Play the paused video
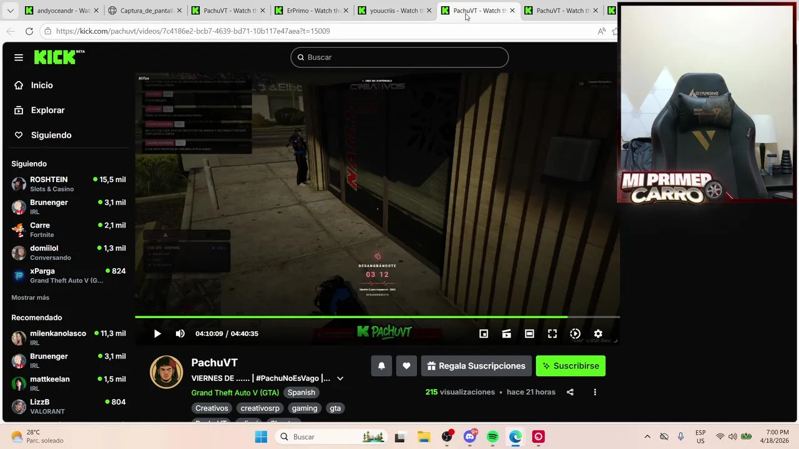Screen dimensions: 799x449 (x=157, y=334)
